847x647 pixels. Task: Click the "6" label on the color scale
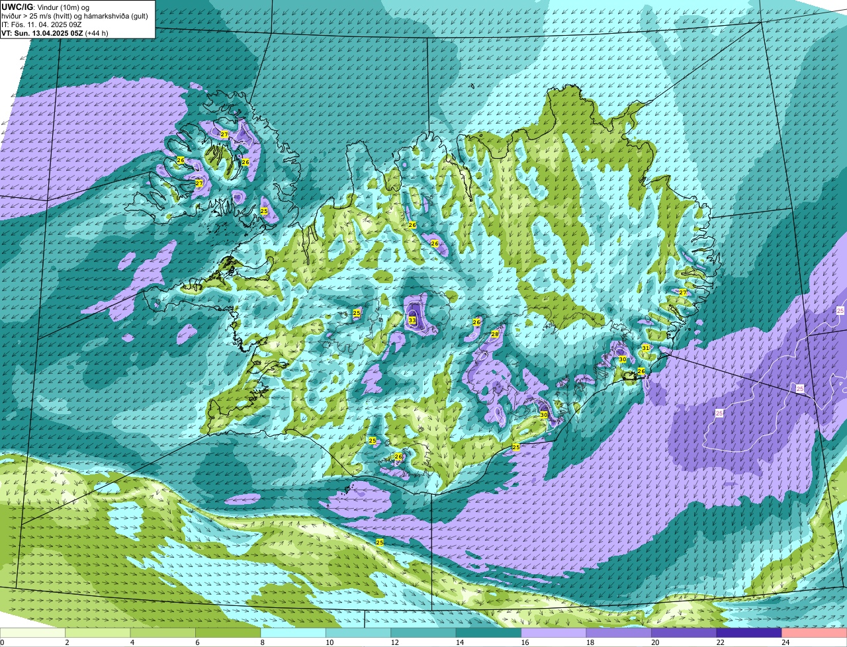click(x=197, y=642)
